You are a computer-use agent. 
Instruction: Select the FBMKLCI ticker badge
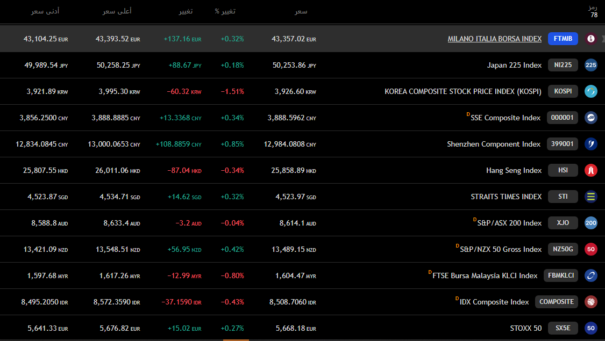[560, 275]
